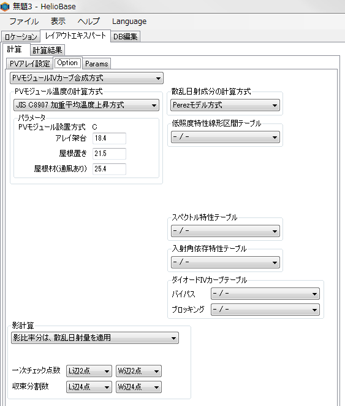Switch to the ロケーション tab
The image size is (345, 406).
(21, 37)
